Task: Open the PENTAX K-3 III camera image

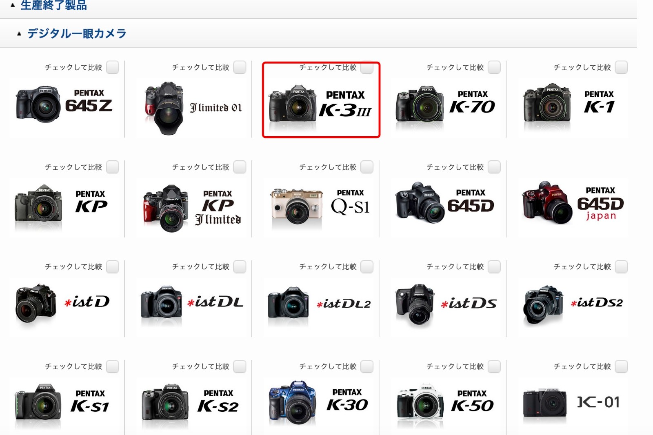Action: point(292,103)
